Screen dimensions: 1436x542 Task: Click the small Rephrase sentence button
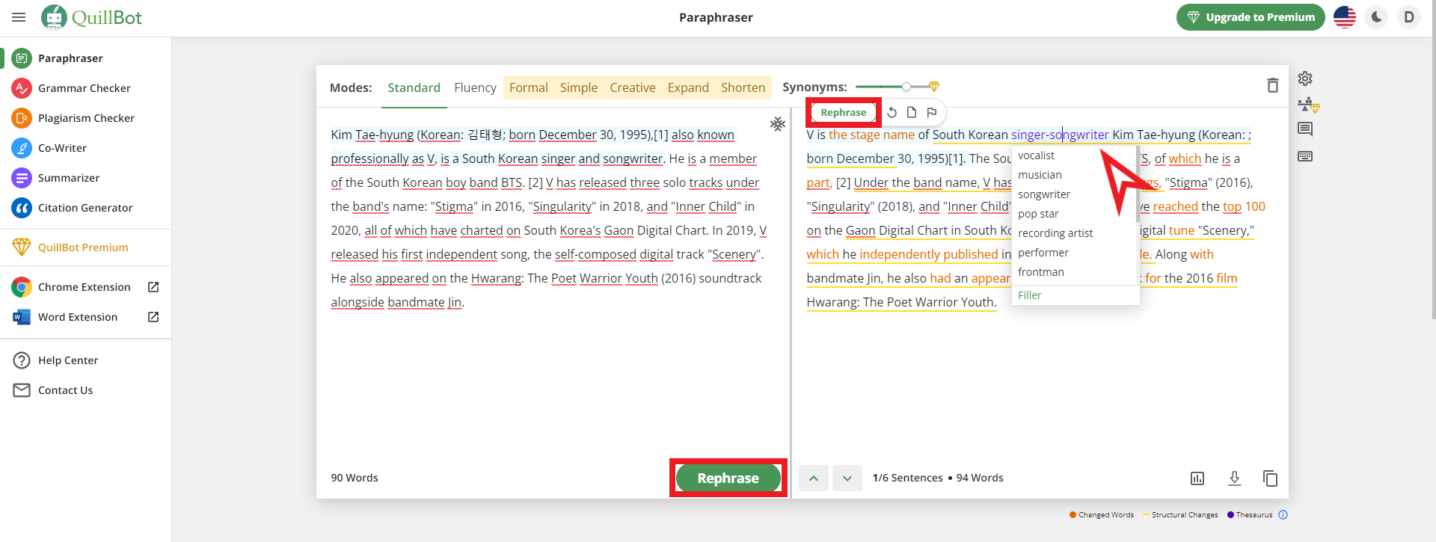pos(844,112)
